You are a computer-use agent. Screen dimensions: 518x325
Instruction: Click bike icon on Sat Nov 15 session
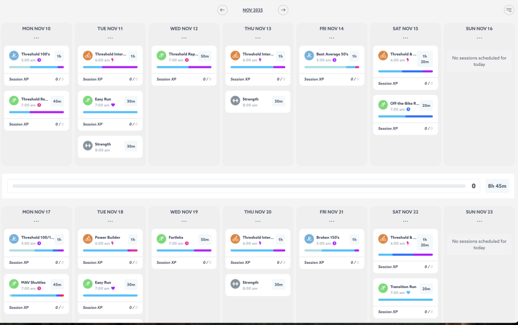383,56
